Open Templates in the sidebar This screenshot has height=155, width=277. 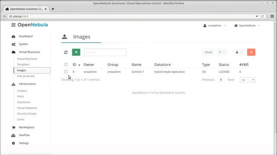(x=23, y=65)
